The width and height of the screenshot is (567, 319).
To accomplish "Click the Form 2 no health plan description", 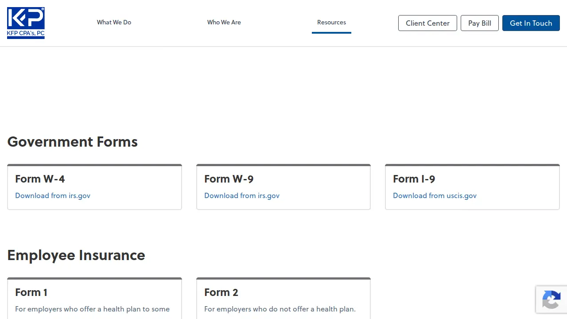I will [280, 309].
